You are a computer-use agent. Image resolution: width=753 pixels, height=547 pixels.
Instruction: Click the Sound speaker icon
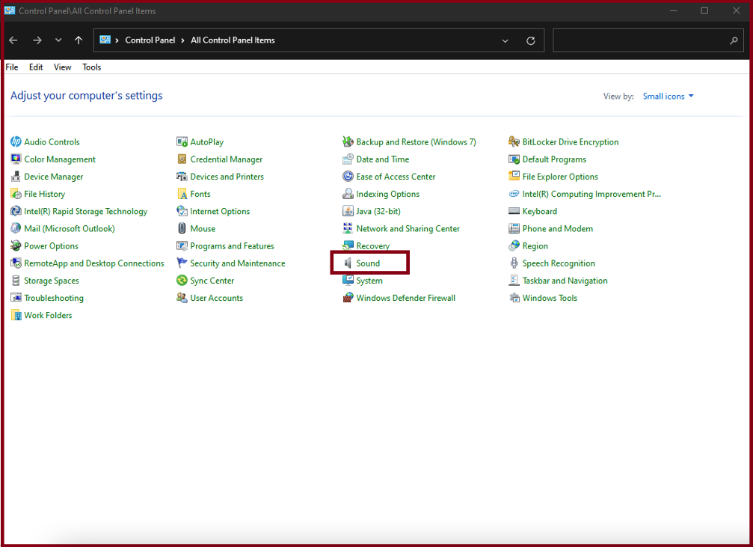tap(348, 263)
